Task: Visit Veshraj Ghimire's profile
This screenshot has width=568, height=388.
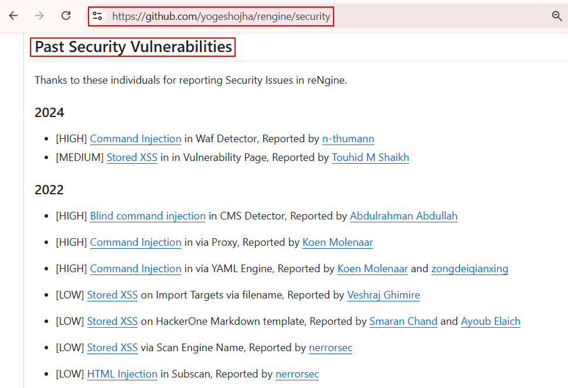Action: click(383, 295)
